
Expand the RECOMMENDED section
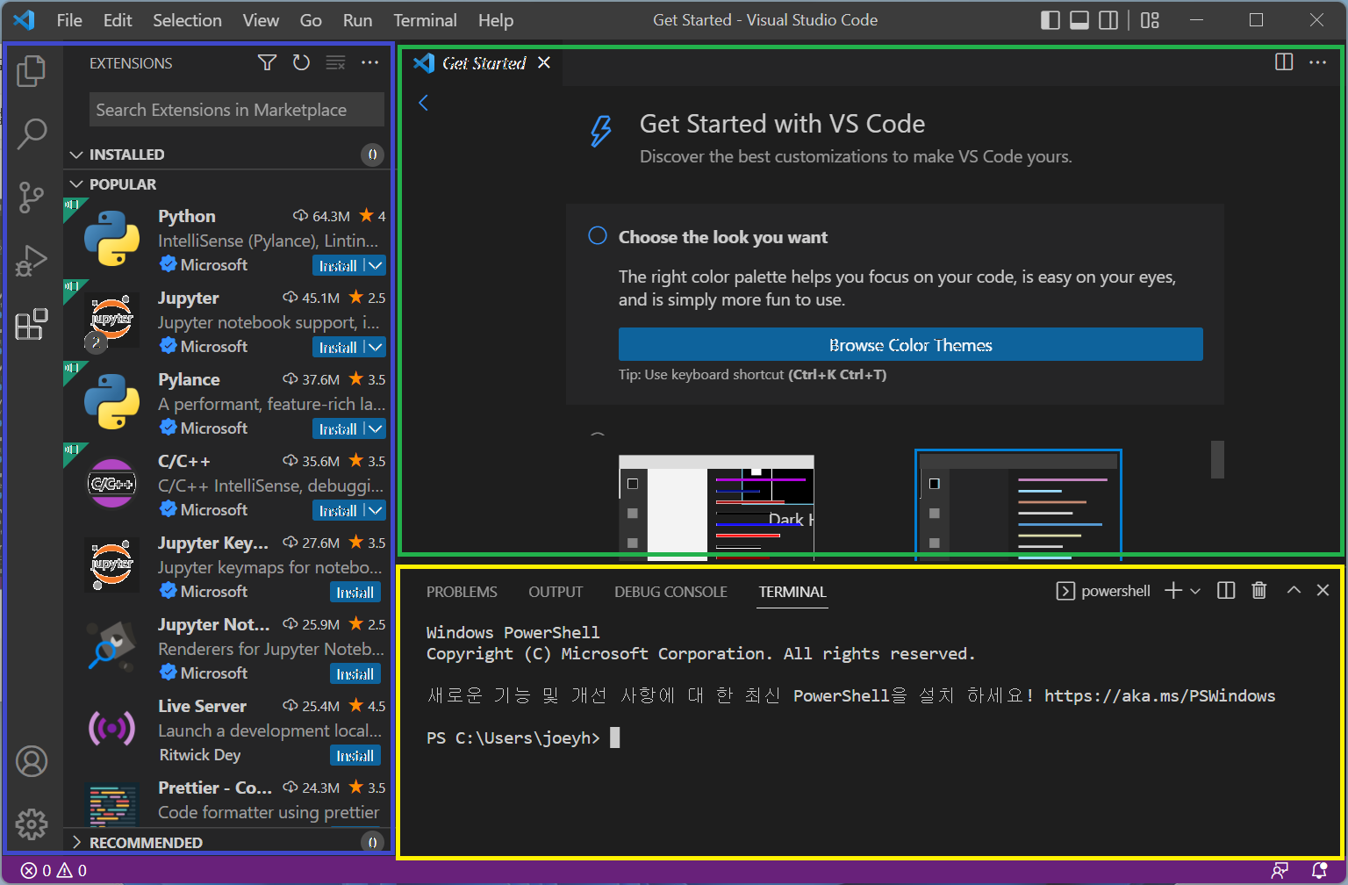pyautogui.click(x=77, y=842)
